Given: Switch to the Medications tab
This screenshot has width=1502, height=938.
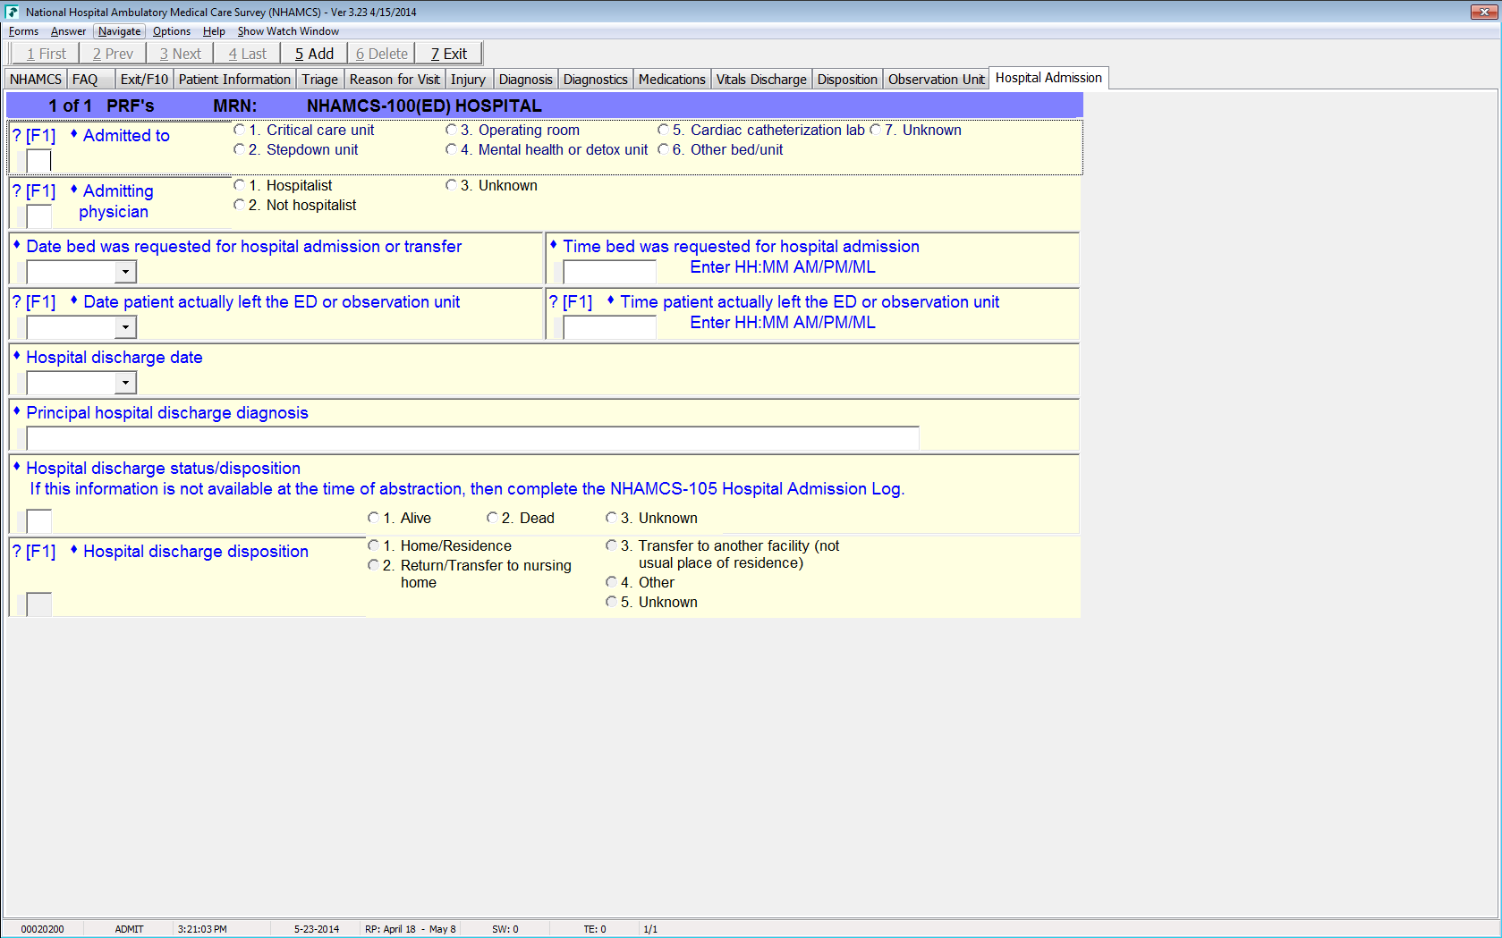Looking at the screenshot, I should [671, 80].
